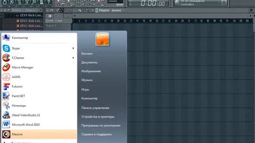Launch highlighted Massive entry
255x143 pixels.
pos(39,134)
